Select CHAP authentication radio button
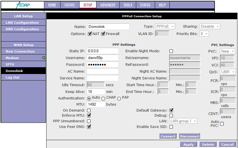The image size is (238, 148). pos(103,98)
